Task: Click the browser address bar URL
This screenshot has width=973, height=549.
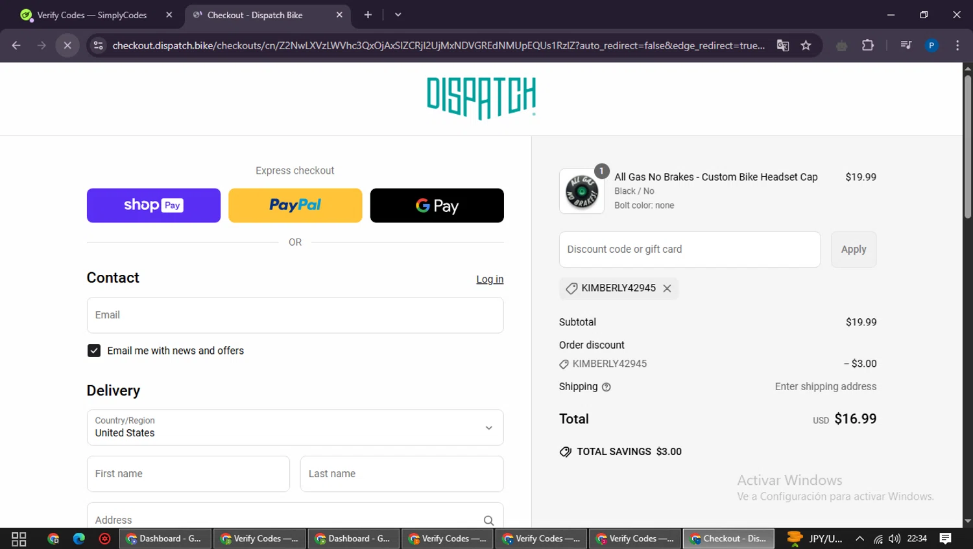Action: coord(438,45)
